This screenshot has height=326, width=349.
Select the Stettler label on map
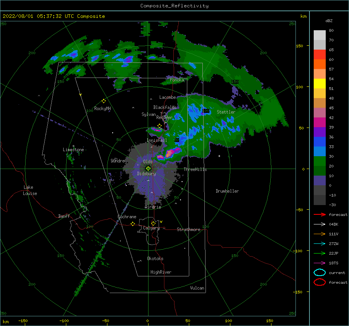point(226,112)
